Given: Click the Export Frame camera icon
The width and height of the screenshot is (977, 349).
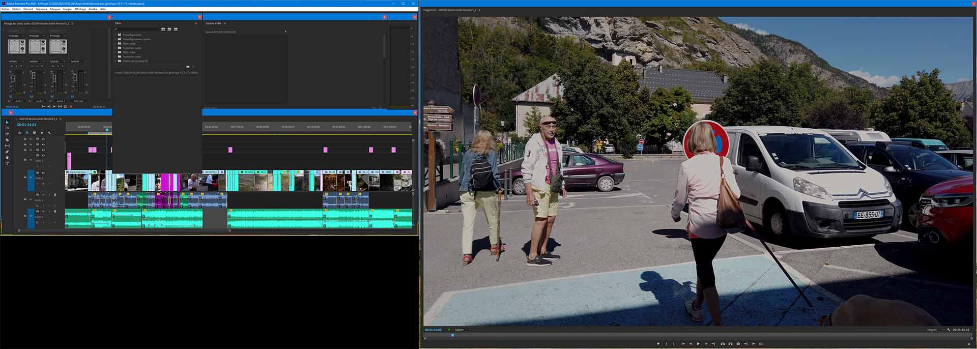Looking at the screenshot, I should click(x=738, y=344).
